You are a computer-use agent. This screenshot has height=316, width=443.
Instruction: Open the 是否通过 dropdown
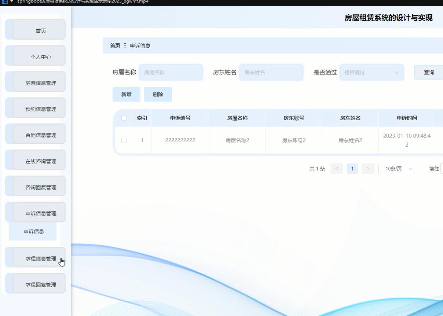(x=372, y=72)
